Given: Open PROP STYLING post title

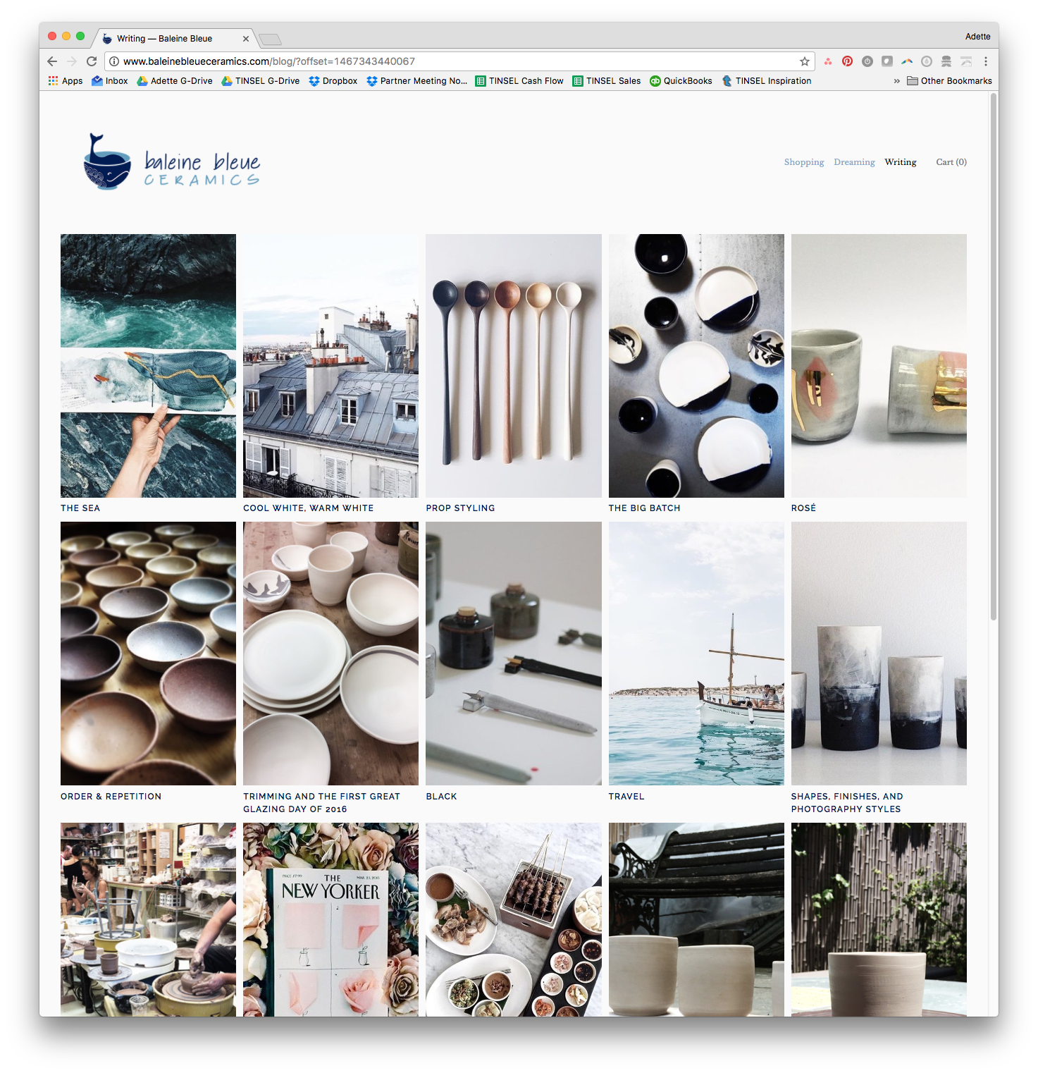Looking at the screenshot, I should [x=460, y=508].
